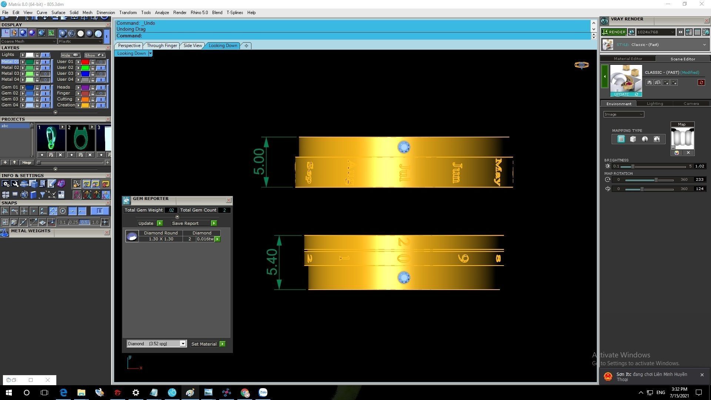Toggle the display grid icon

pyautogui.click(x=5, y=33)
